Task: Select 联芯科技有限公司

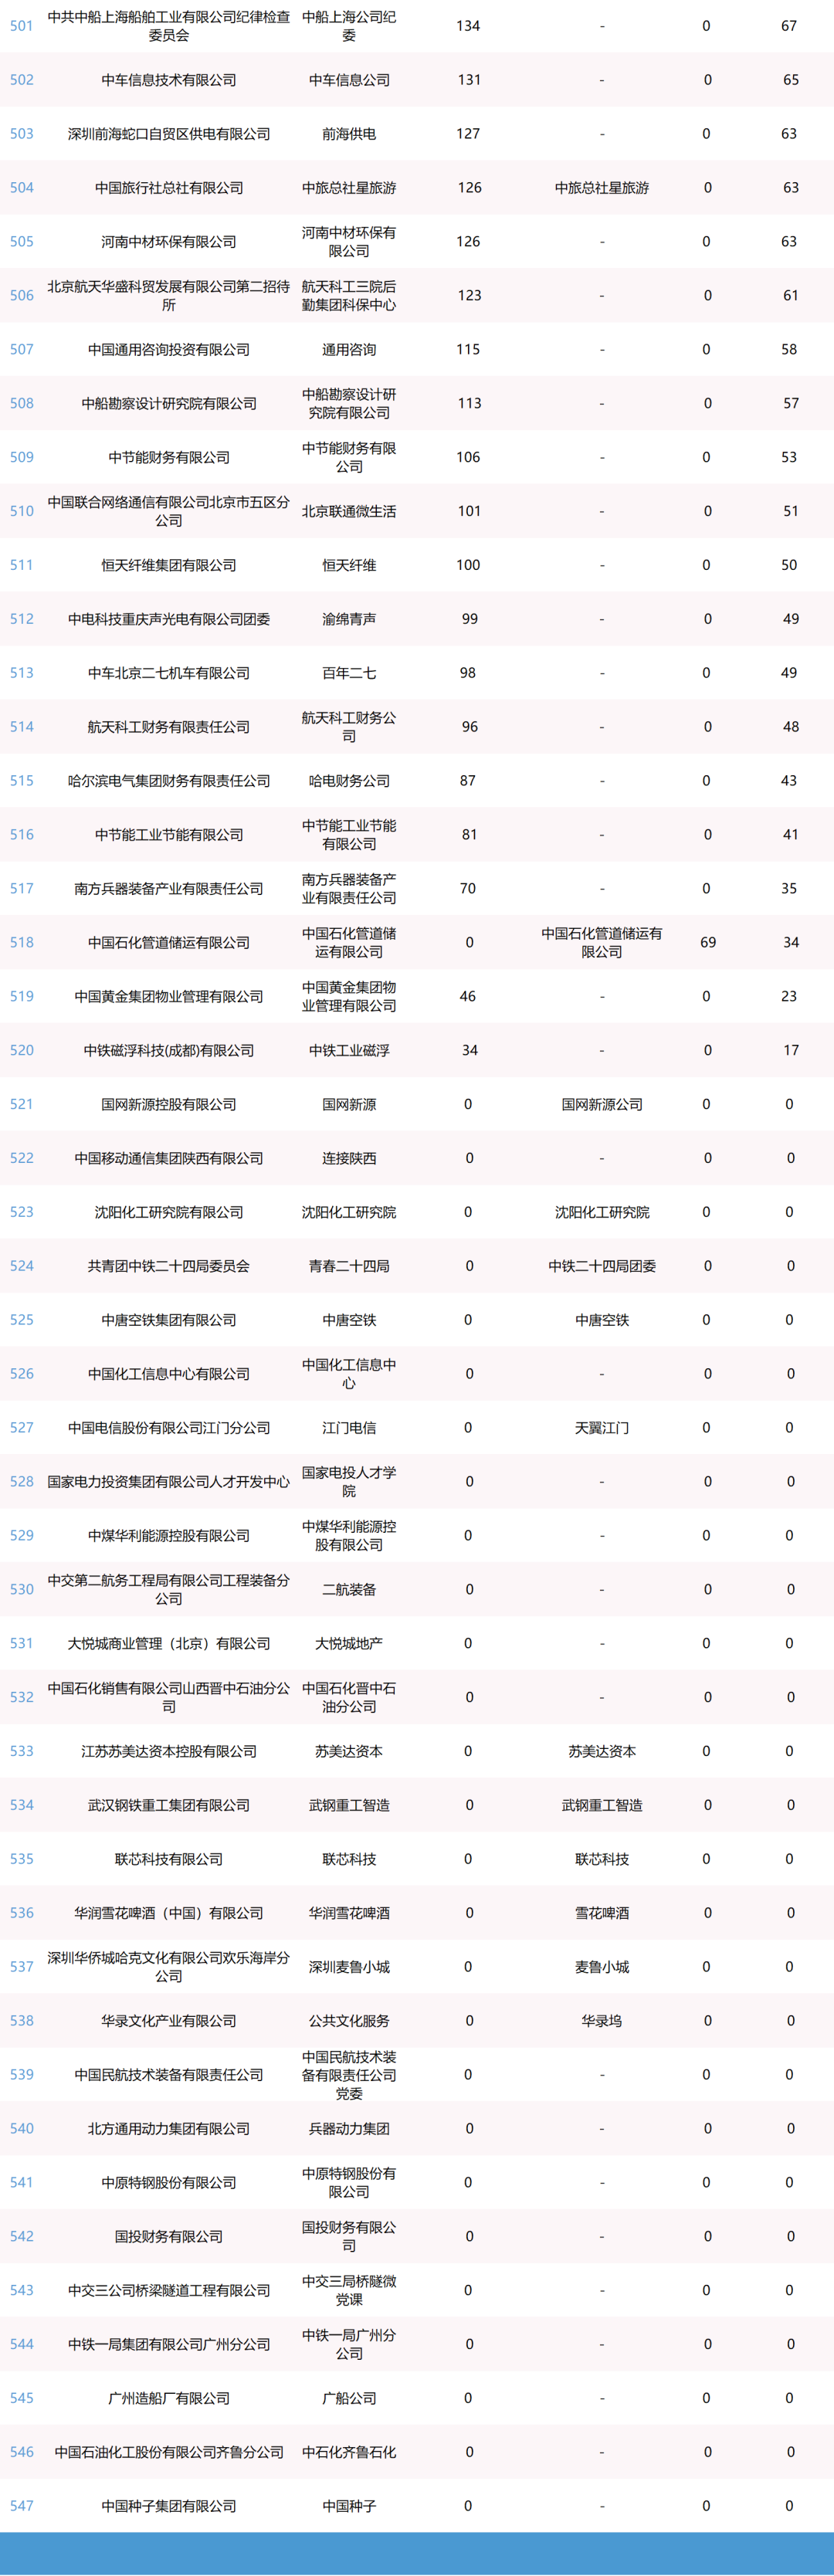Action: tap(169, 1860)
